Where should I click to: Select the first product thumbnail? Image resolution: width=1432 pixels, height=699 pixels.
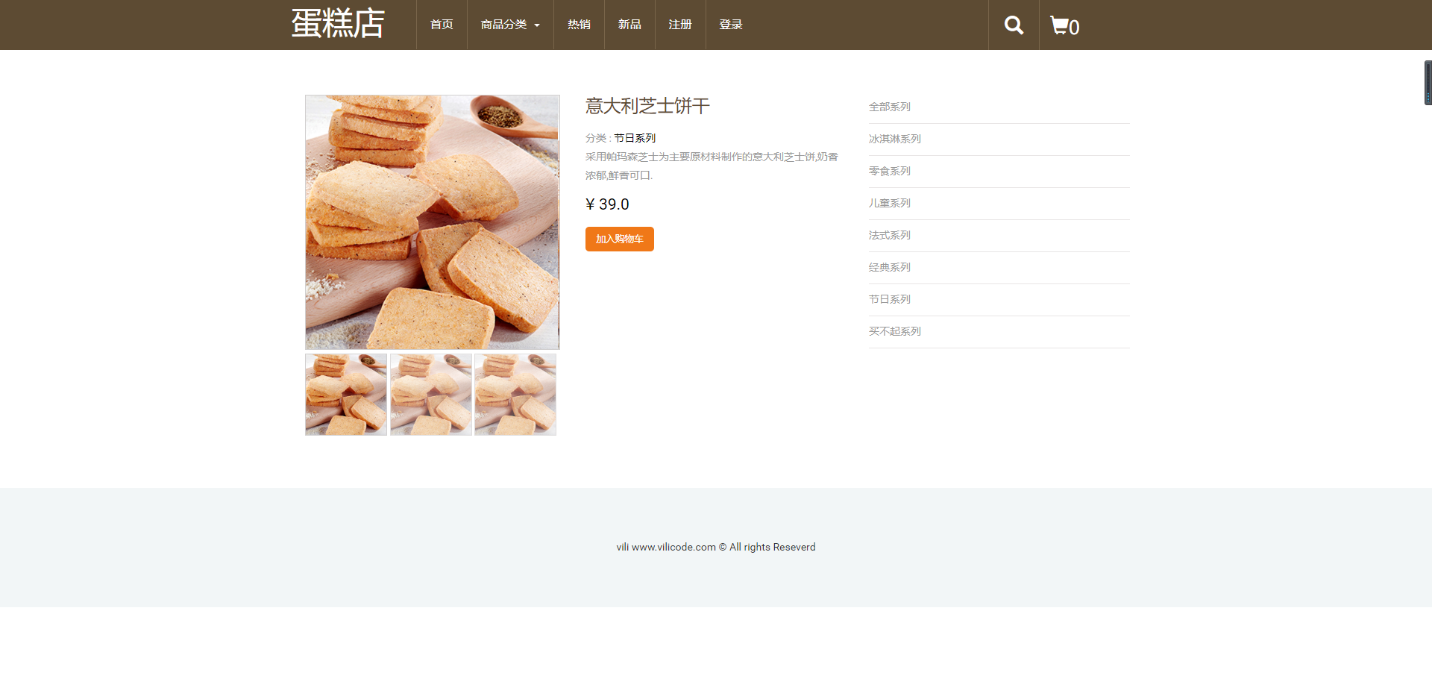coord(346,395)
